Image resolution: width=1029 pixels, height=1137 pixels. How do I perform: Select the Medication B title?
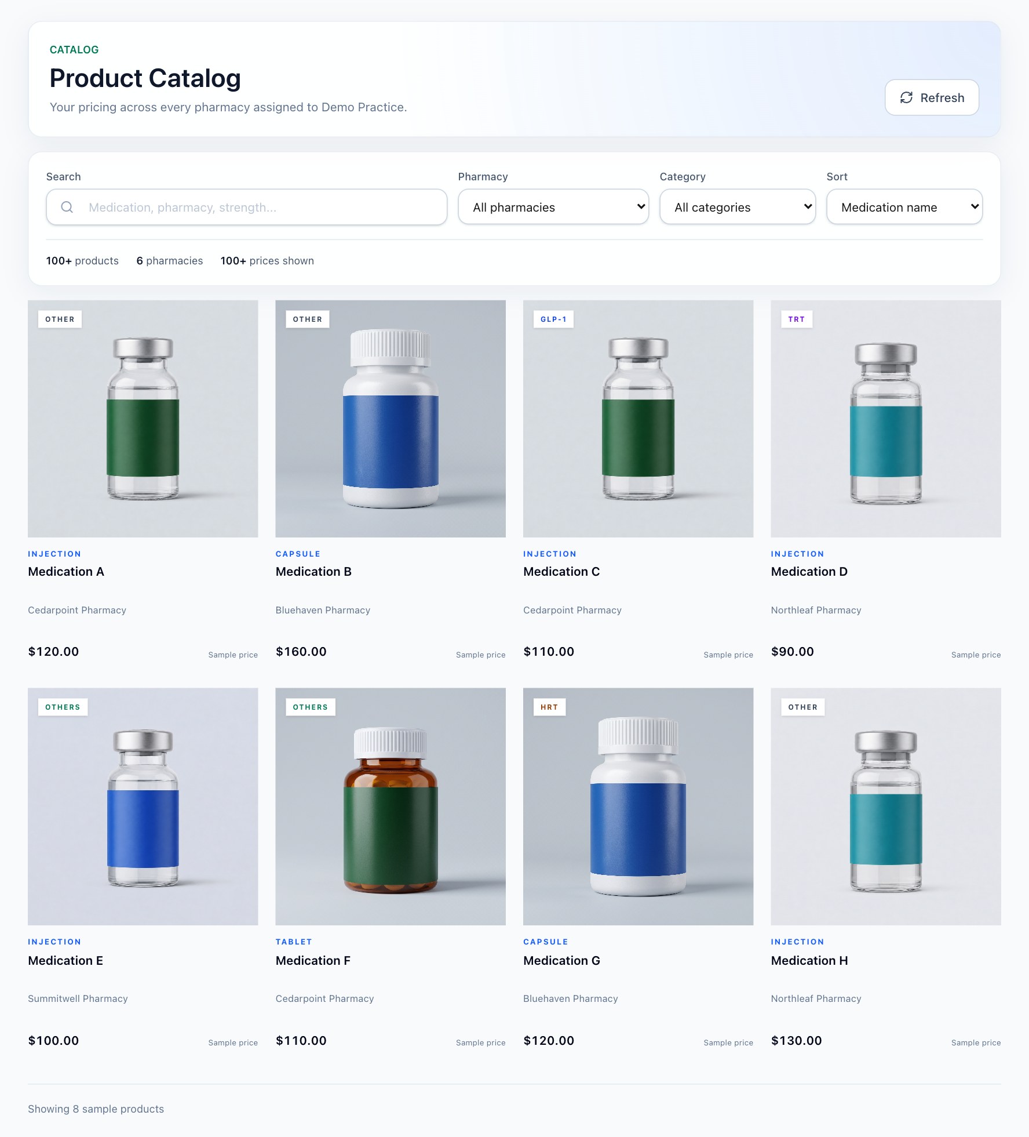[313, 572]
